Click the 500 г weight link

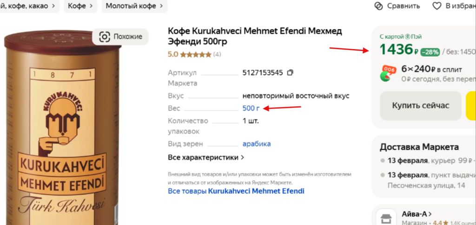pos(251,109)
